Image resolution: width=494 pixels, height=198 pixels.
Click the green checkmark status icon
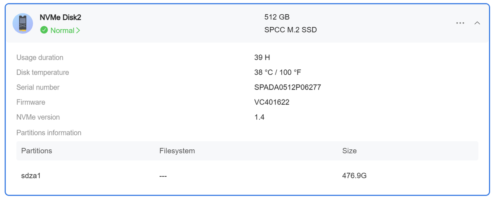pos(44,30)
